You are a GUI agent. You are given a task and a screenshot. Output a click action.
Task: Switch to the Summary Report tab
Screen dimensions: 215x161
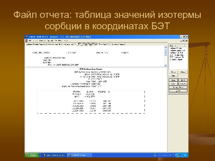point(118,44)
